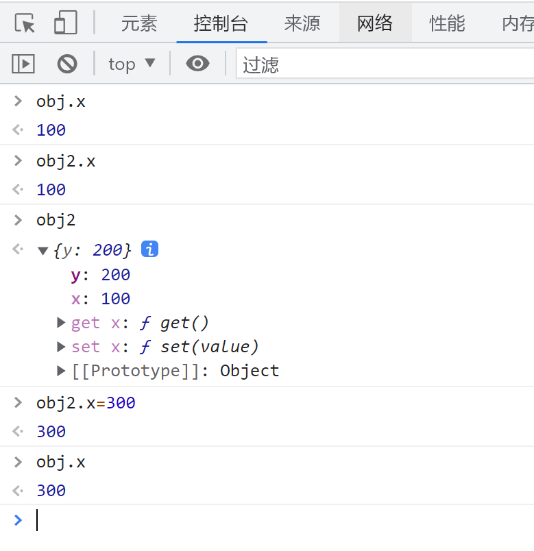Open the 网络 tab
Screen dimensions: 534x551
tap(375, 23)
